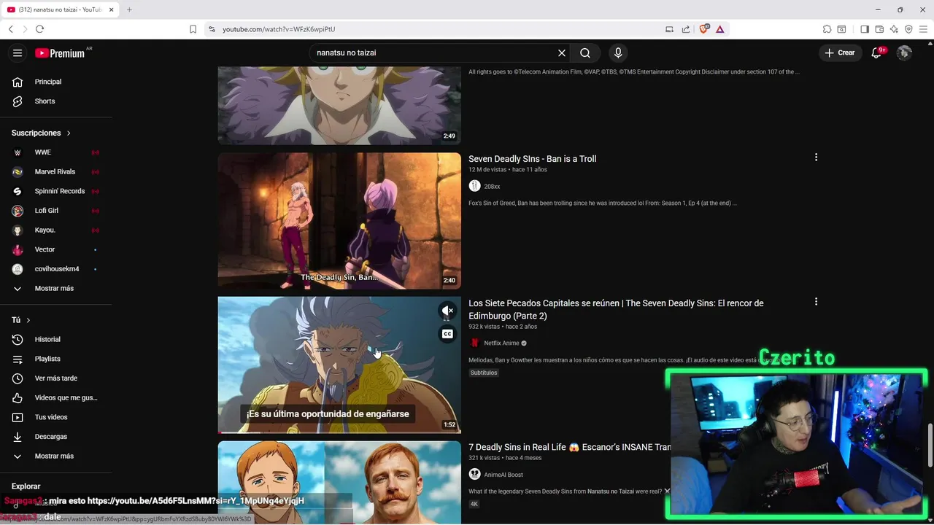Viewport: 934px width, 525px height.
Task: Click the page vertical scrollbar
Action: [930, 445]
